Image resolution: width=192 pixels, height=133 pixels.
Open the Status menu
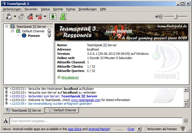(x=45, y=9)
